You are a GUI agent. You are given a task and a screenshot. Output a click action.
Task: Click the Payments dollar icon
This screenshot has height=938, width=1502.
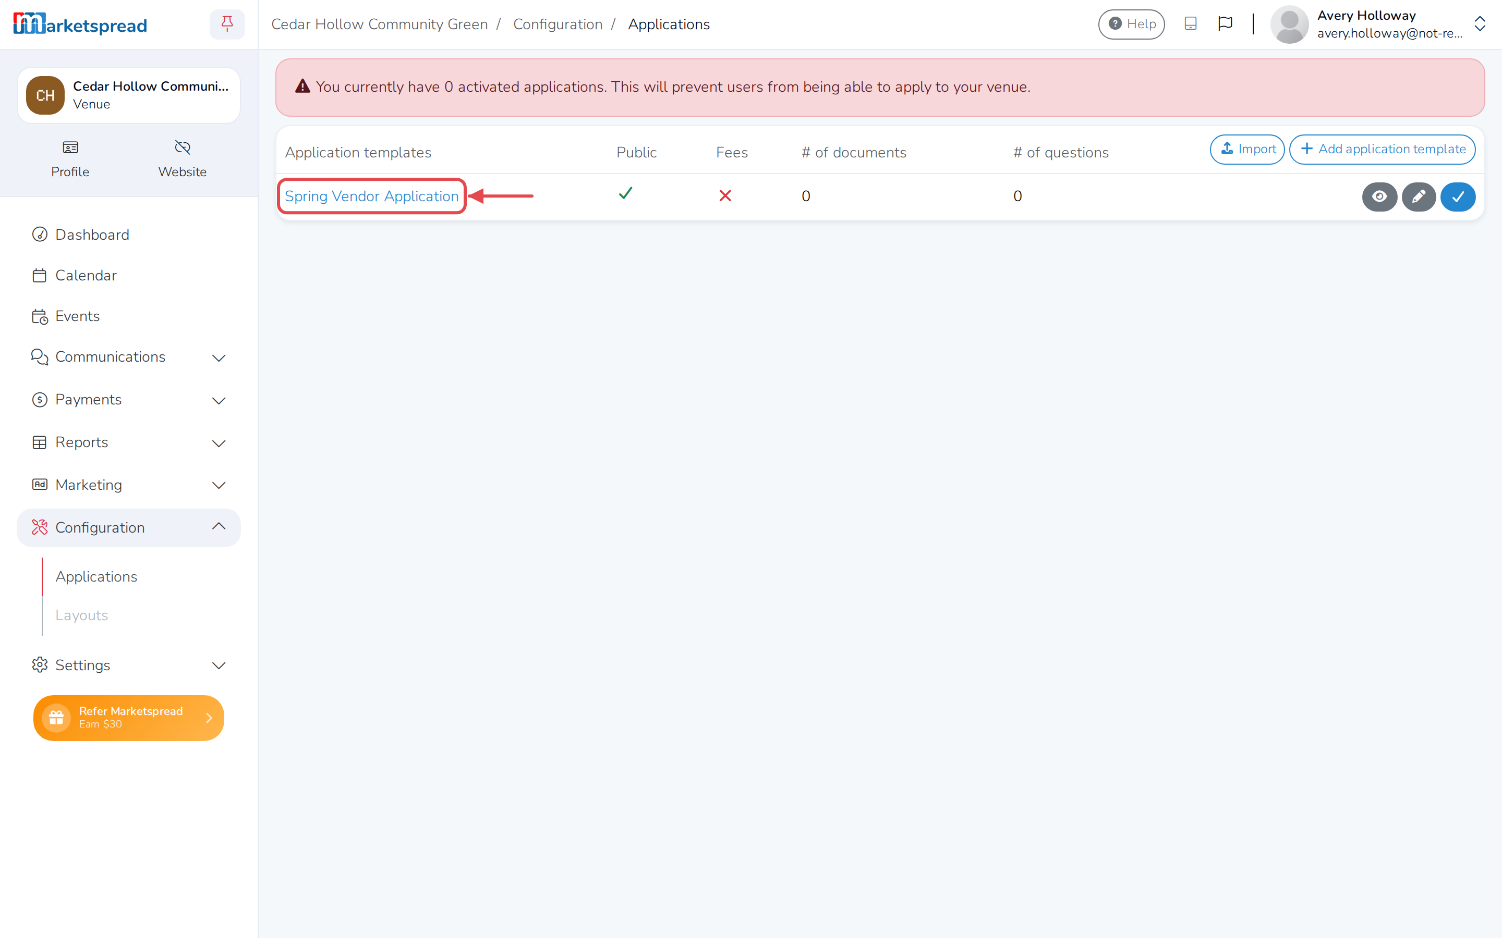pos(40,400)
